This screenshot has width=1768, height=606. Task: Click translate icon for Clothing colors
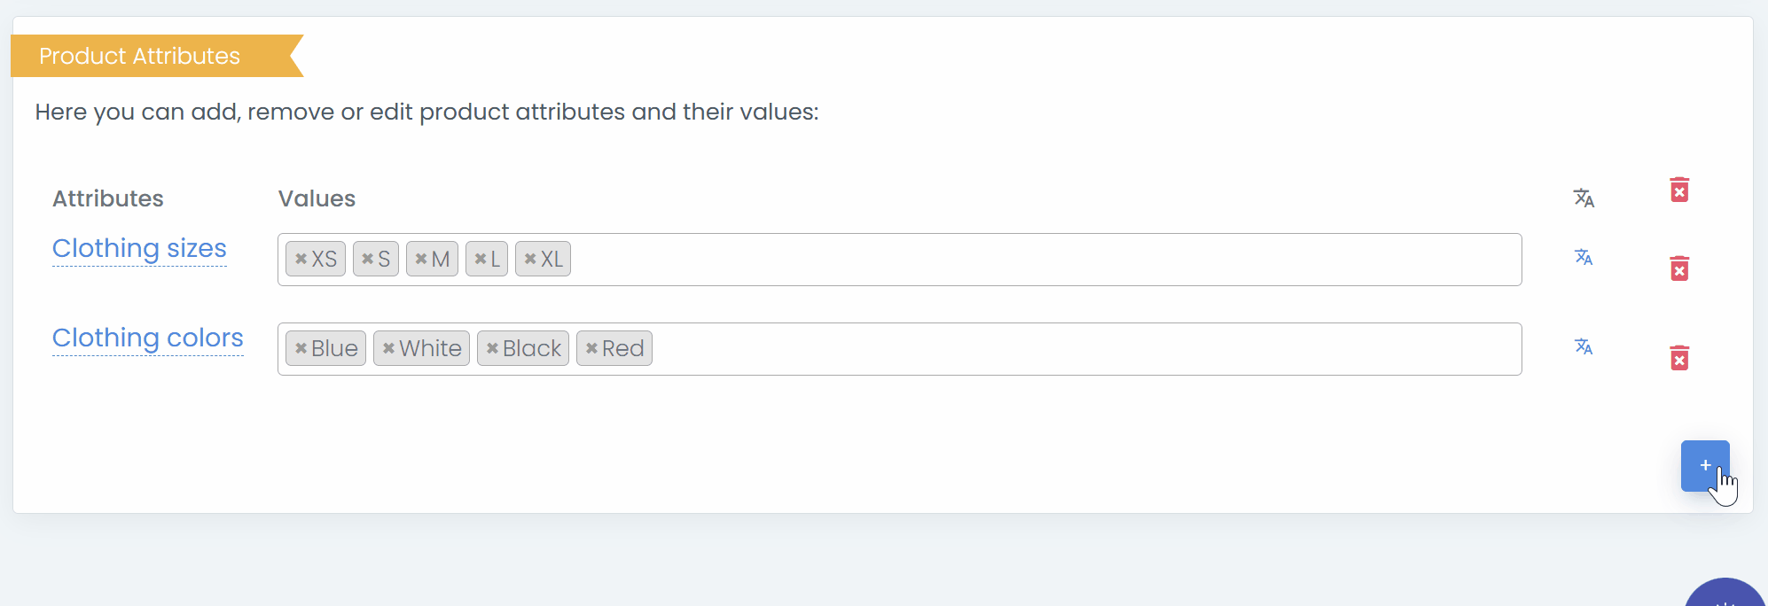1584,346
